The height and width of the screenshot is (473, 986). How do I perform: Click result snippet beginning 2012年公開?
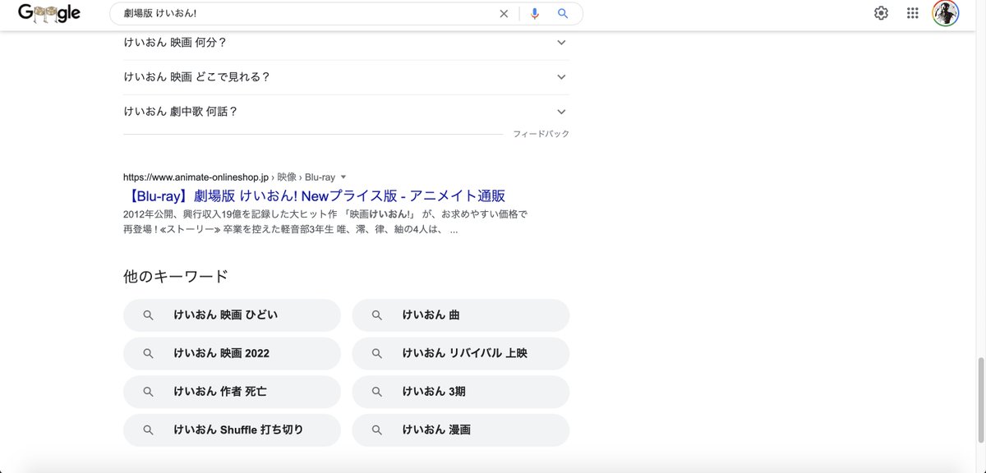click(x=325, y=222)
